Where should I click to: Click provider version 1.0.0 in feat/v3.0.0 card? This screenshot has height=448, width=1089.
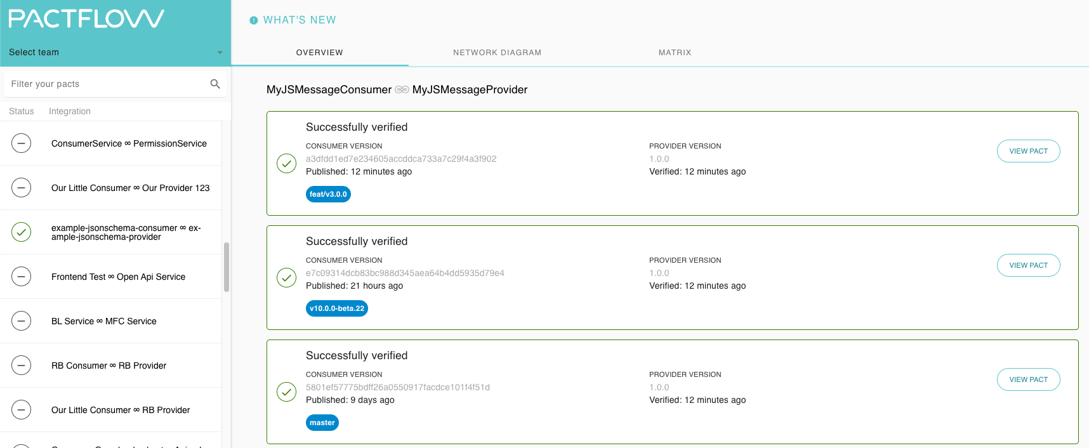(x=659, y=159)
